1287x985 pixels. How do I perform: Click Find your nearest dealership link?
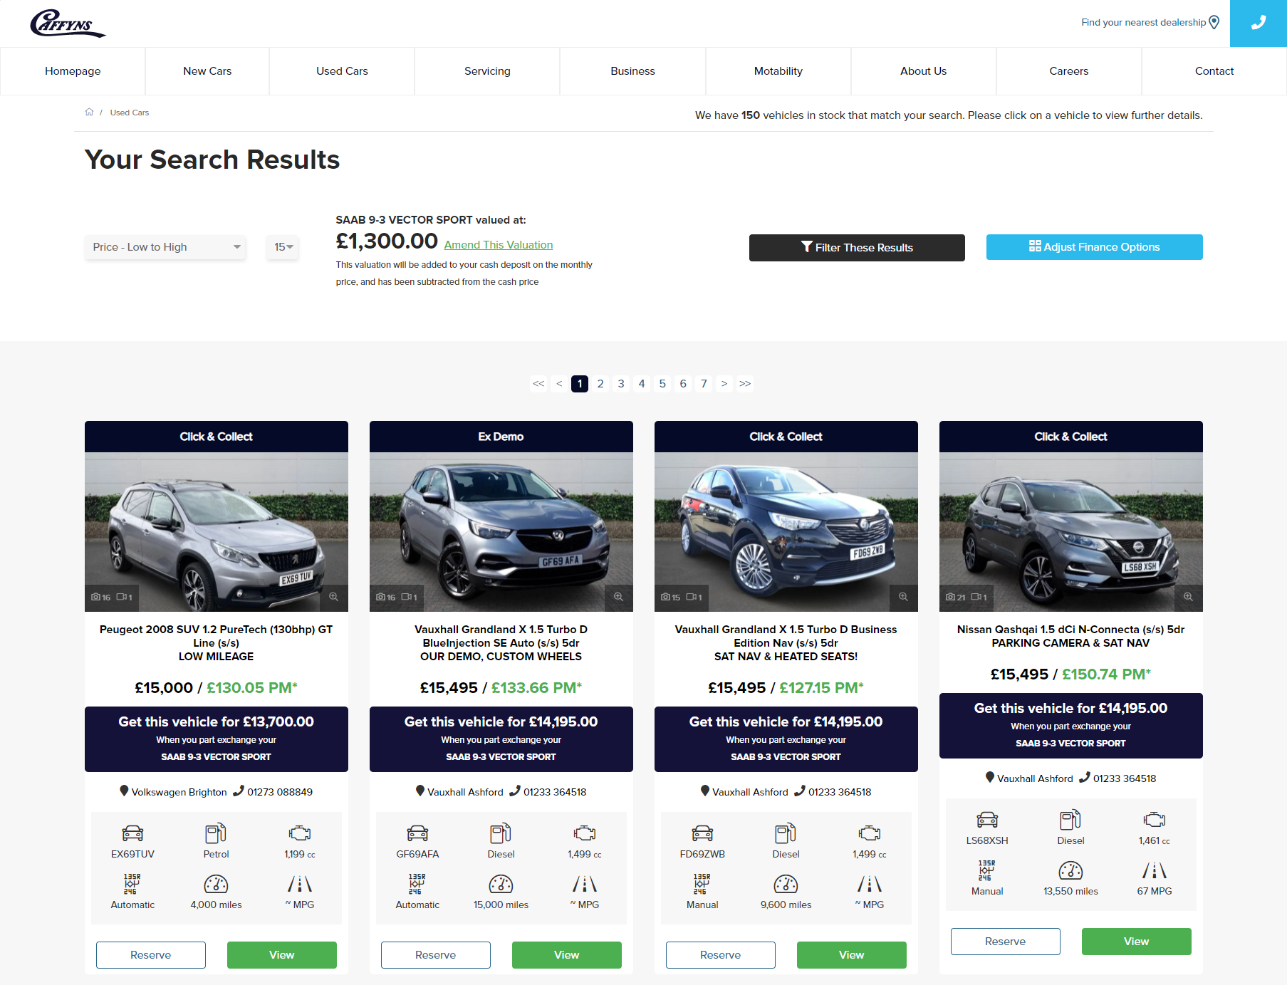(x=1143, y=23)
